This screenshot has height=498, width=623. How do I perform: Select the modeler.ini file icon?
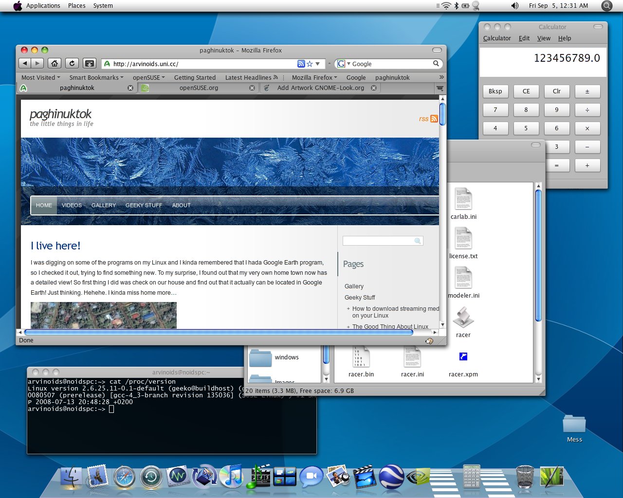463,278
